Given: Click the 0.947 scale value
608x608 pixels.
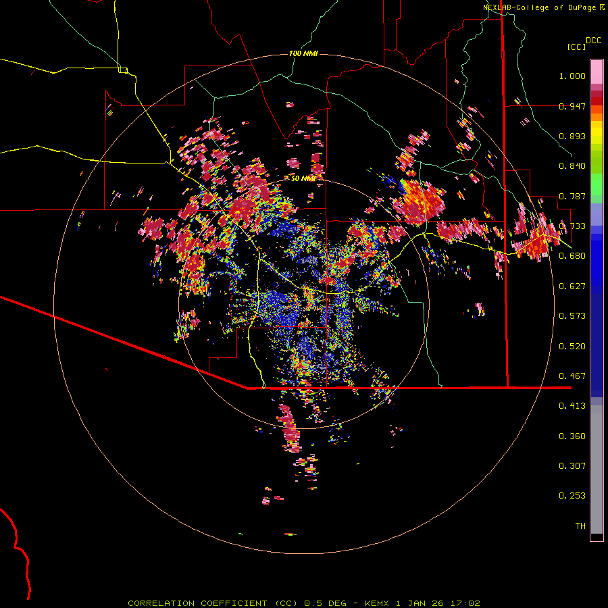Looking at the screenshot, I should [572, 106].
